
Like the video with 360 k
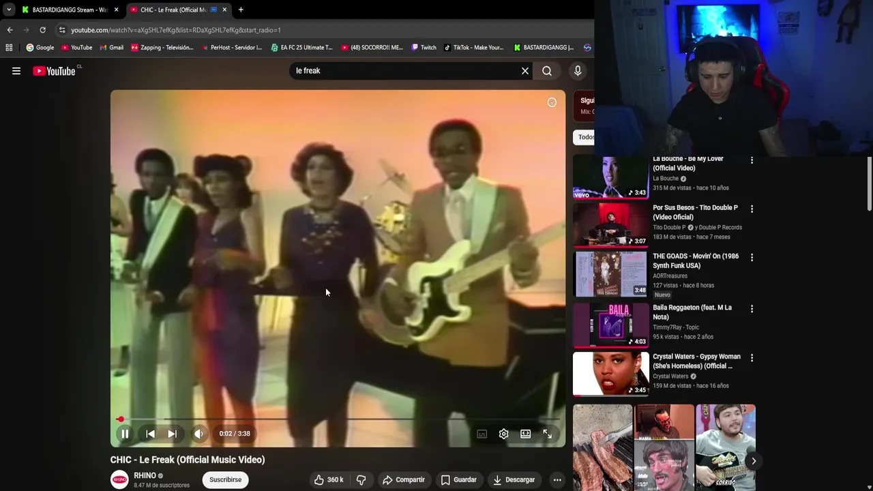(329, 479)
